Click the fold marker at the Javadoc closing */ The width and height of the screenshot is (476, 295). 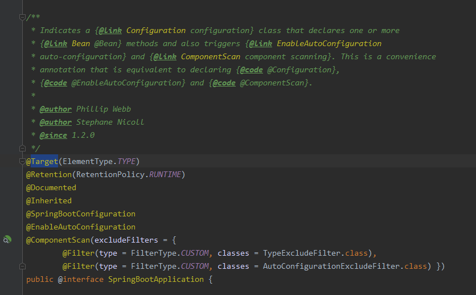22,149
